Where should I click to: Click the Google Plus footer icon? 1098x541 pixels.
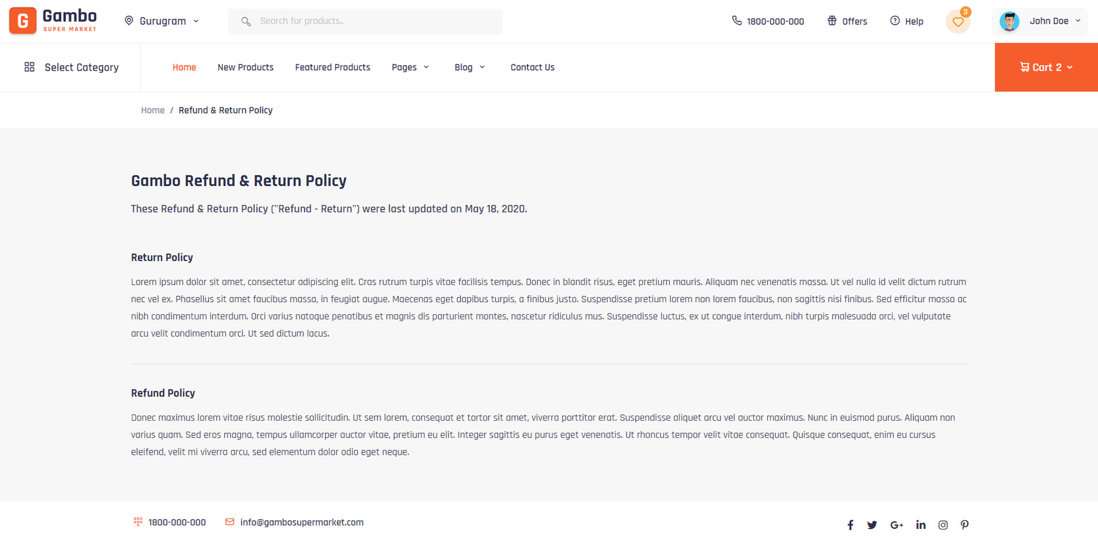coord(897,525)
